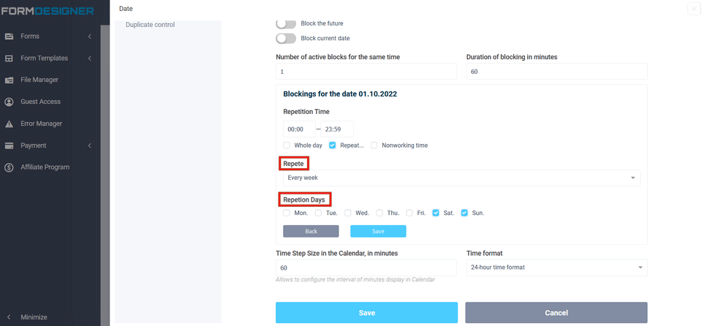The width and height of the screenshot is (702, 326).
Task: Expand the Forms menu chevron
Action: (x=89, y=37)
